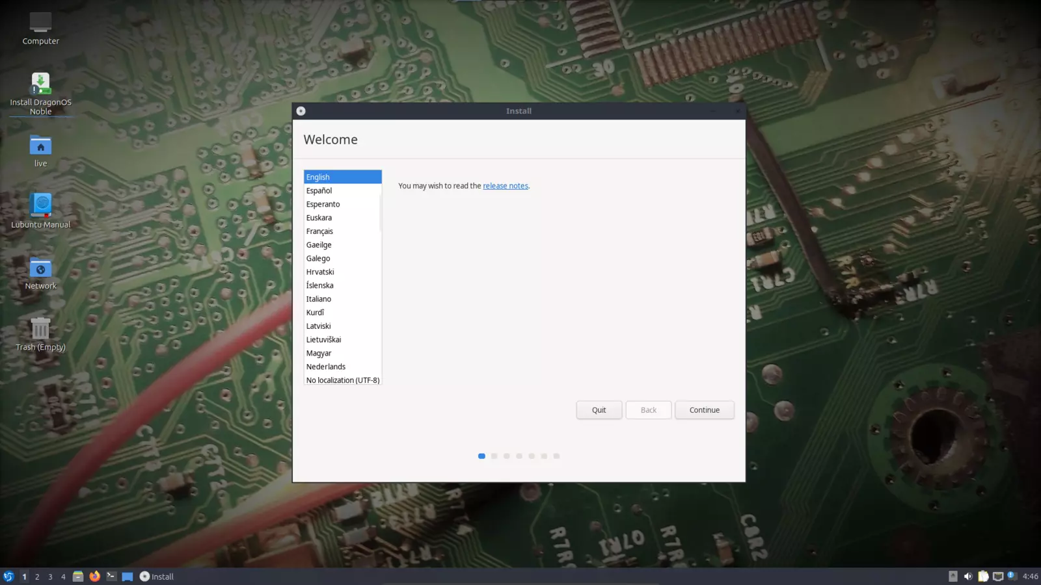Select No localization (UTF-8) in the list
This screenshot has width=1041, height=585.
[342, 380]
